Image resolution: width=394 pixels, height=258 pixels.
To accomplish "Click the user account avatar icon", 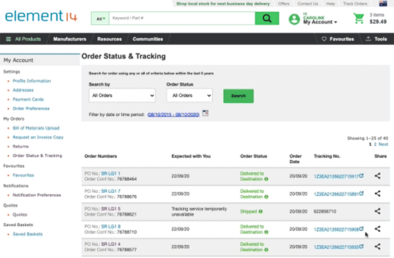I will (x=294, y=19).
